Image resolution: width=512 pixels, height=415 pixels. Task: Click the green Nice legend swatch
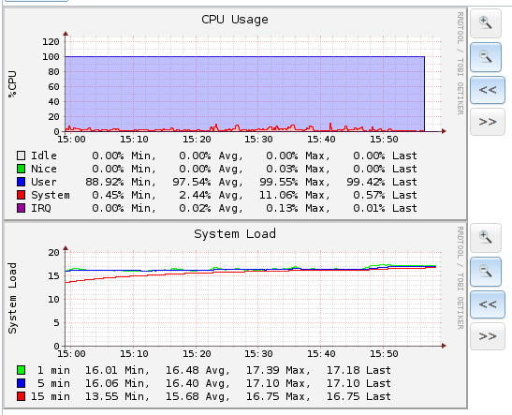coord(21,169)
